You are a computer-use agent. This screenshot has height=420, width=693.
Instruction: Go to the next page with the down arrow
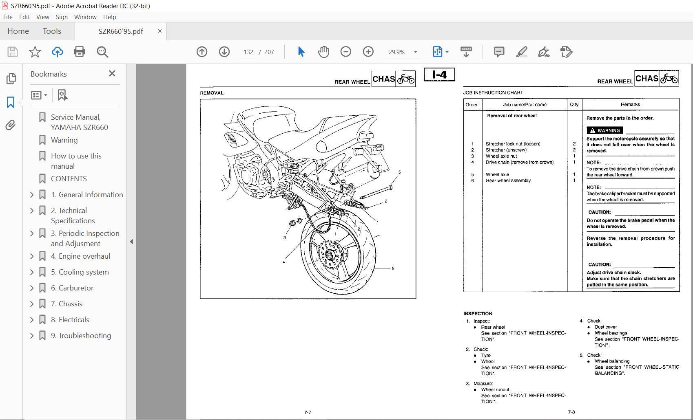[x=224, y=52]
